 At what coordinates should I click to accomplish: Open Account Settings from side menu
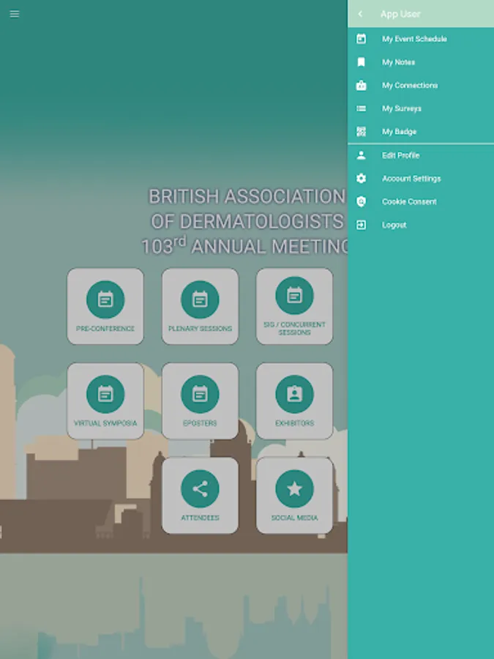coord(421,178)
